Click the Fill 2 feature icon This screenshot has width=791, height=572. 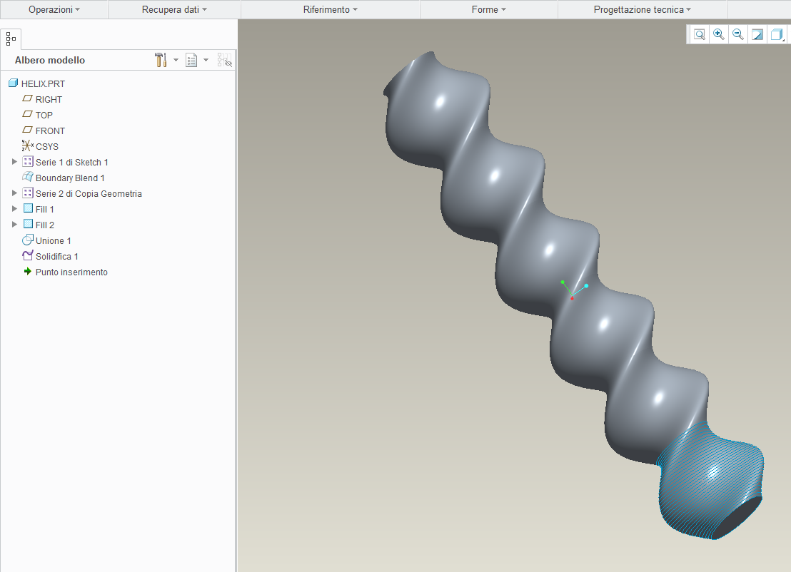click(x=29, y=224)
